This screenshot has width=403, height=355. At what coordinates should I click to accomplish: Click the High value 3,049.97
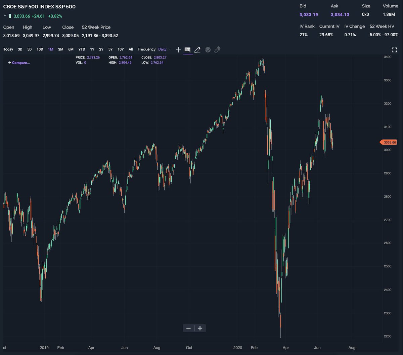tap(31, 35)
